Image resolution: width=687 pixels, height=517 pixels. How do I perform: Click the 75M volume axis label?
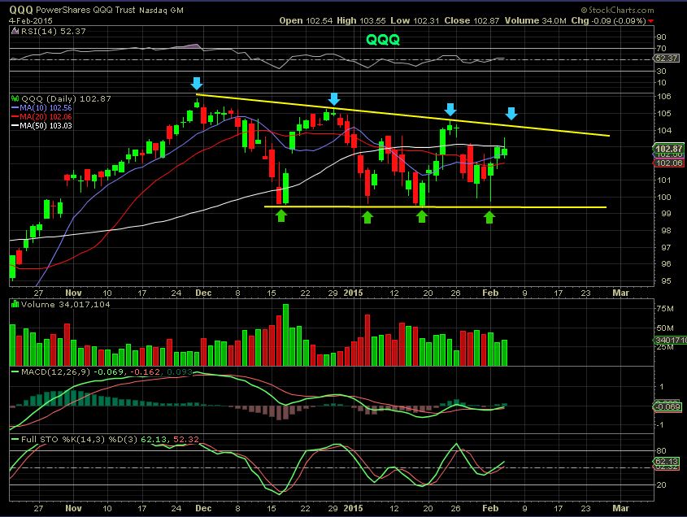point(665,308)
